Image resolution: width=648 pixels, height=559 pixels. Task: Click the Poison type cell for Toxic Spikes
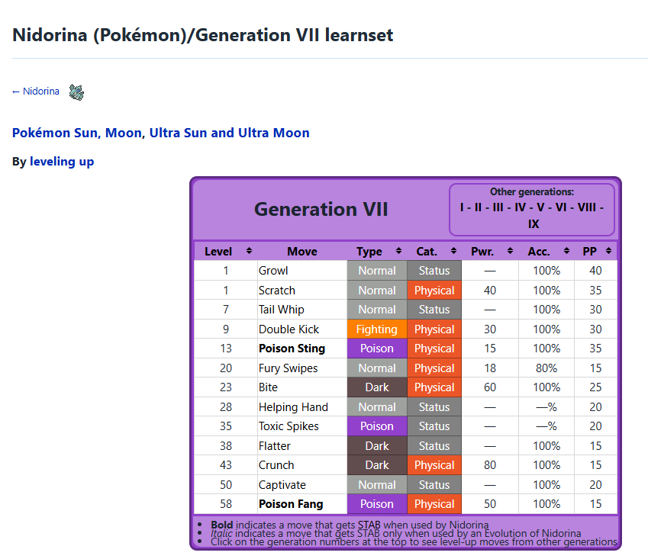pyautogui.click(x=377, y=426)
